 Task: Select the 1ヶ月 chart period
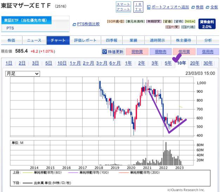[75, 63]
